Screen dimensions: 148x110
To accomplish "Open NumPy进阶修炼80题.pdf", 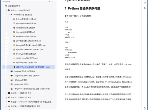I will 26,54.
